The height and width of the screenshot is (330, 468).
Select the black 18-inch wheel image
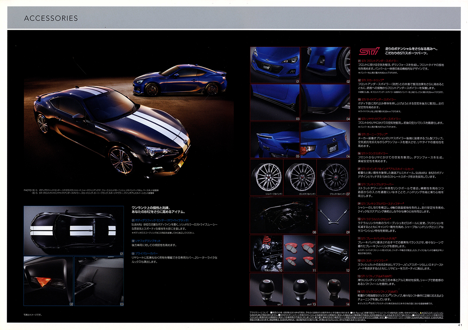334,177
